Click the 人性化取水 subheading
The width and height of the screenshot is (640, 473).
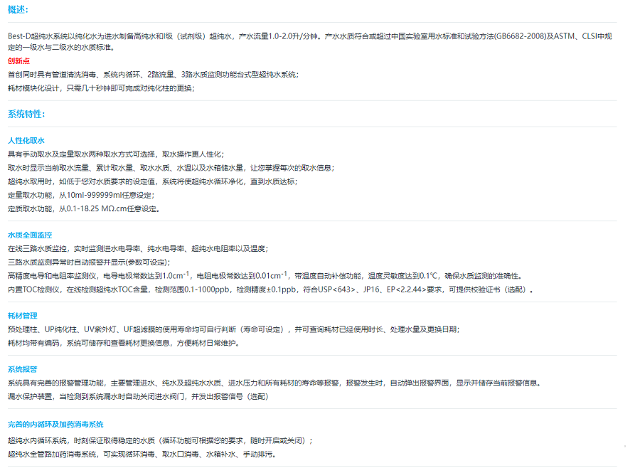(26, 141)
